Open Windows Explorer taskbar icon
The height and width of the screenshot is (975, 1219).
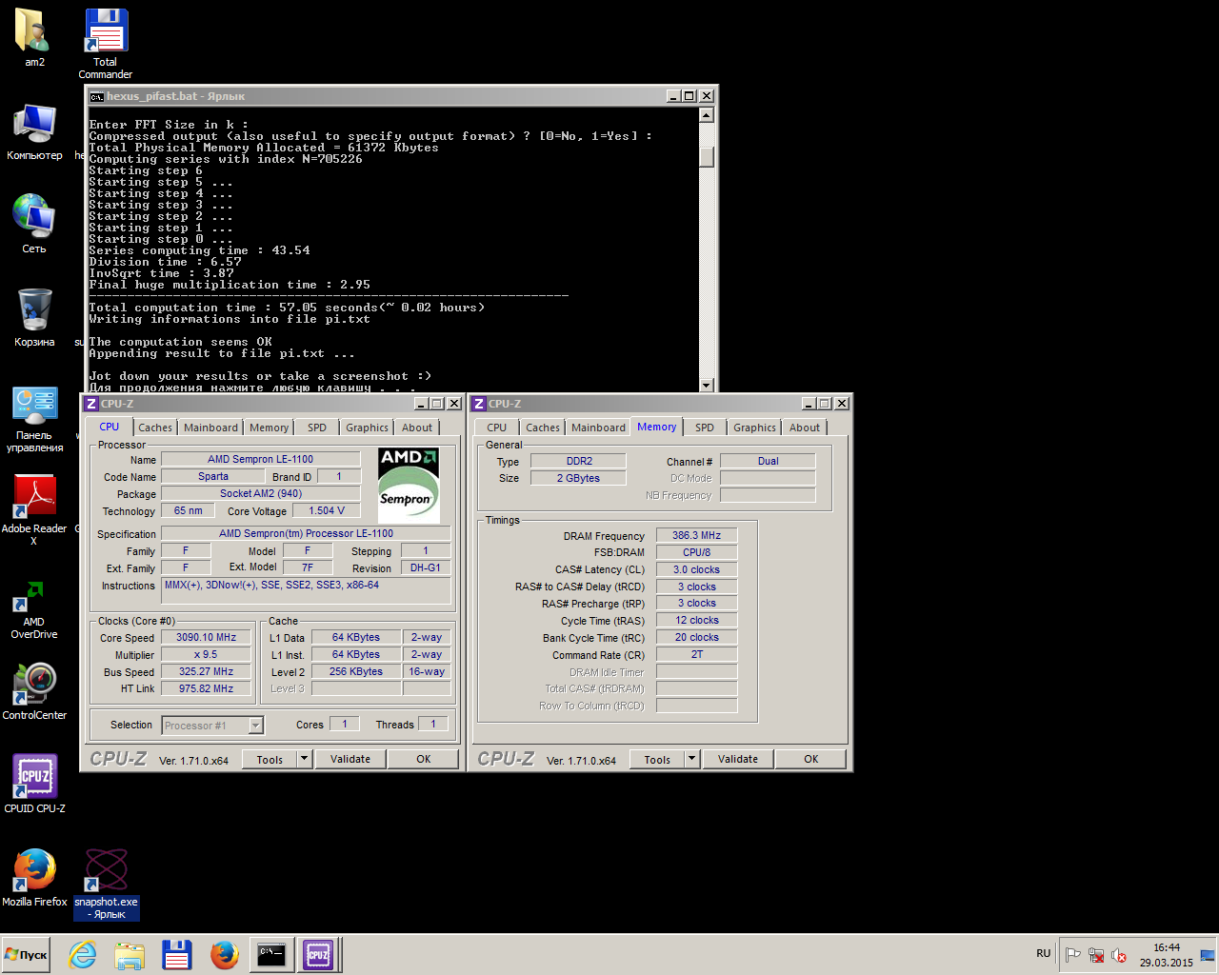(x=130, y=954)
